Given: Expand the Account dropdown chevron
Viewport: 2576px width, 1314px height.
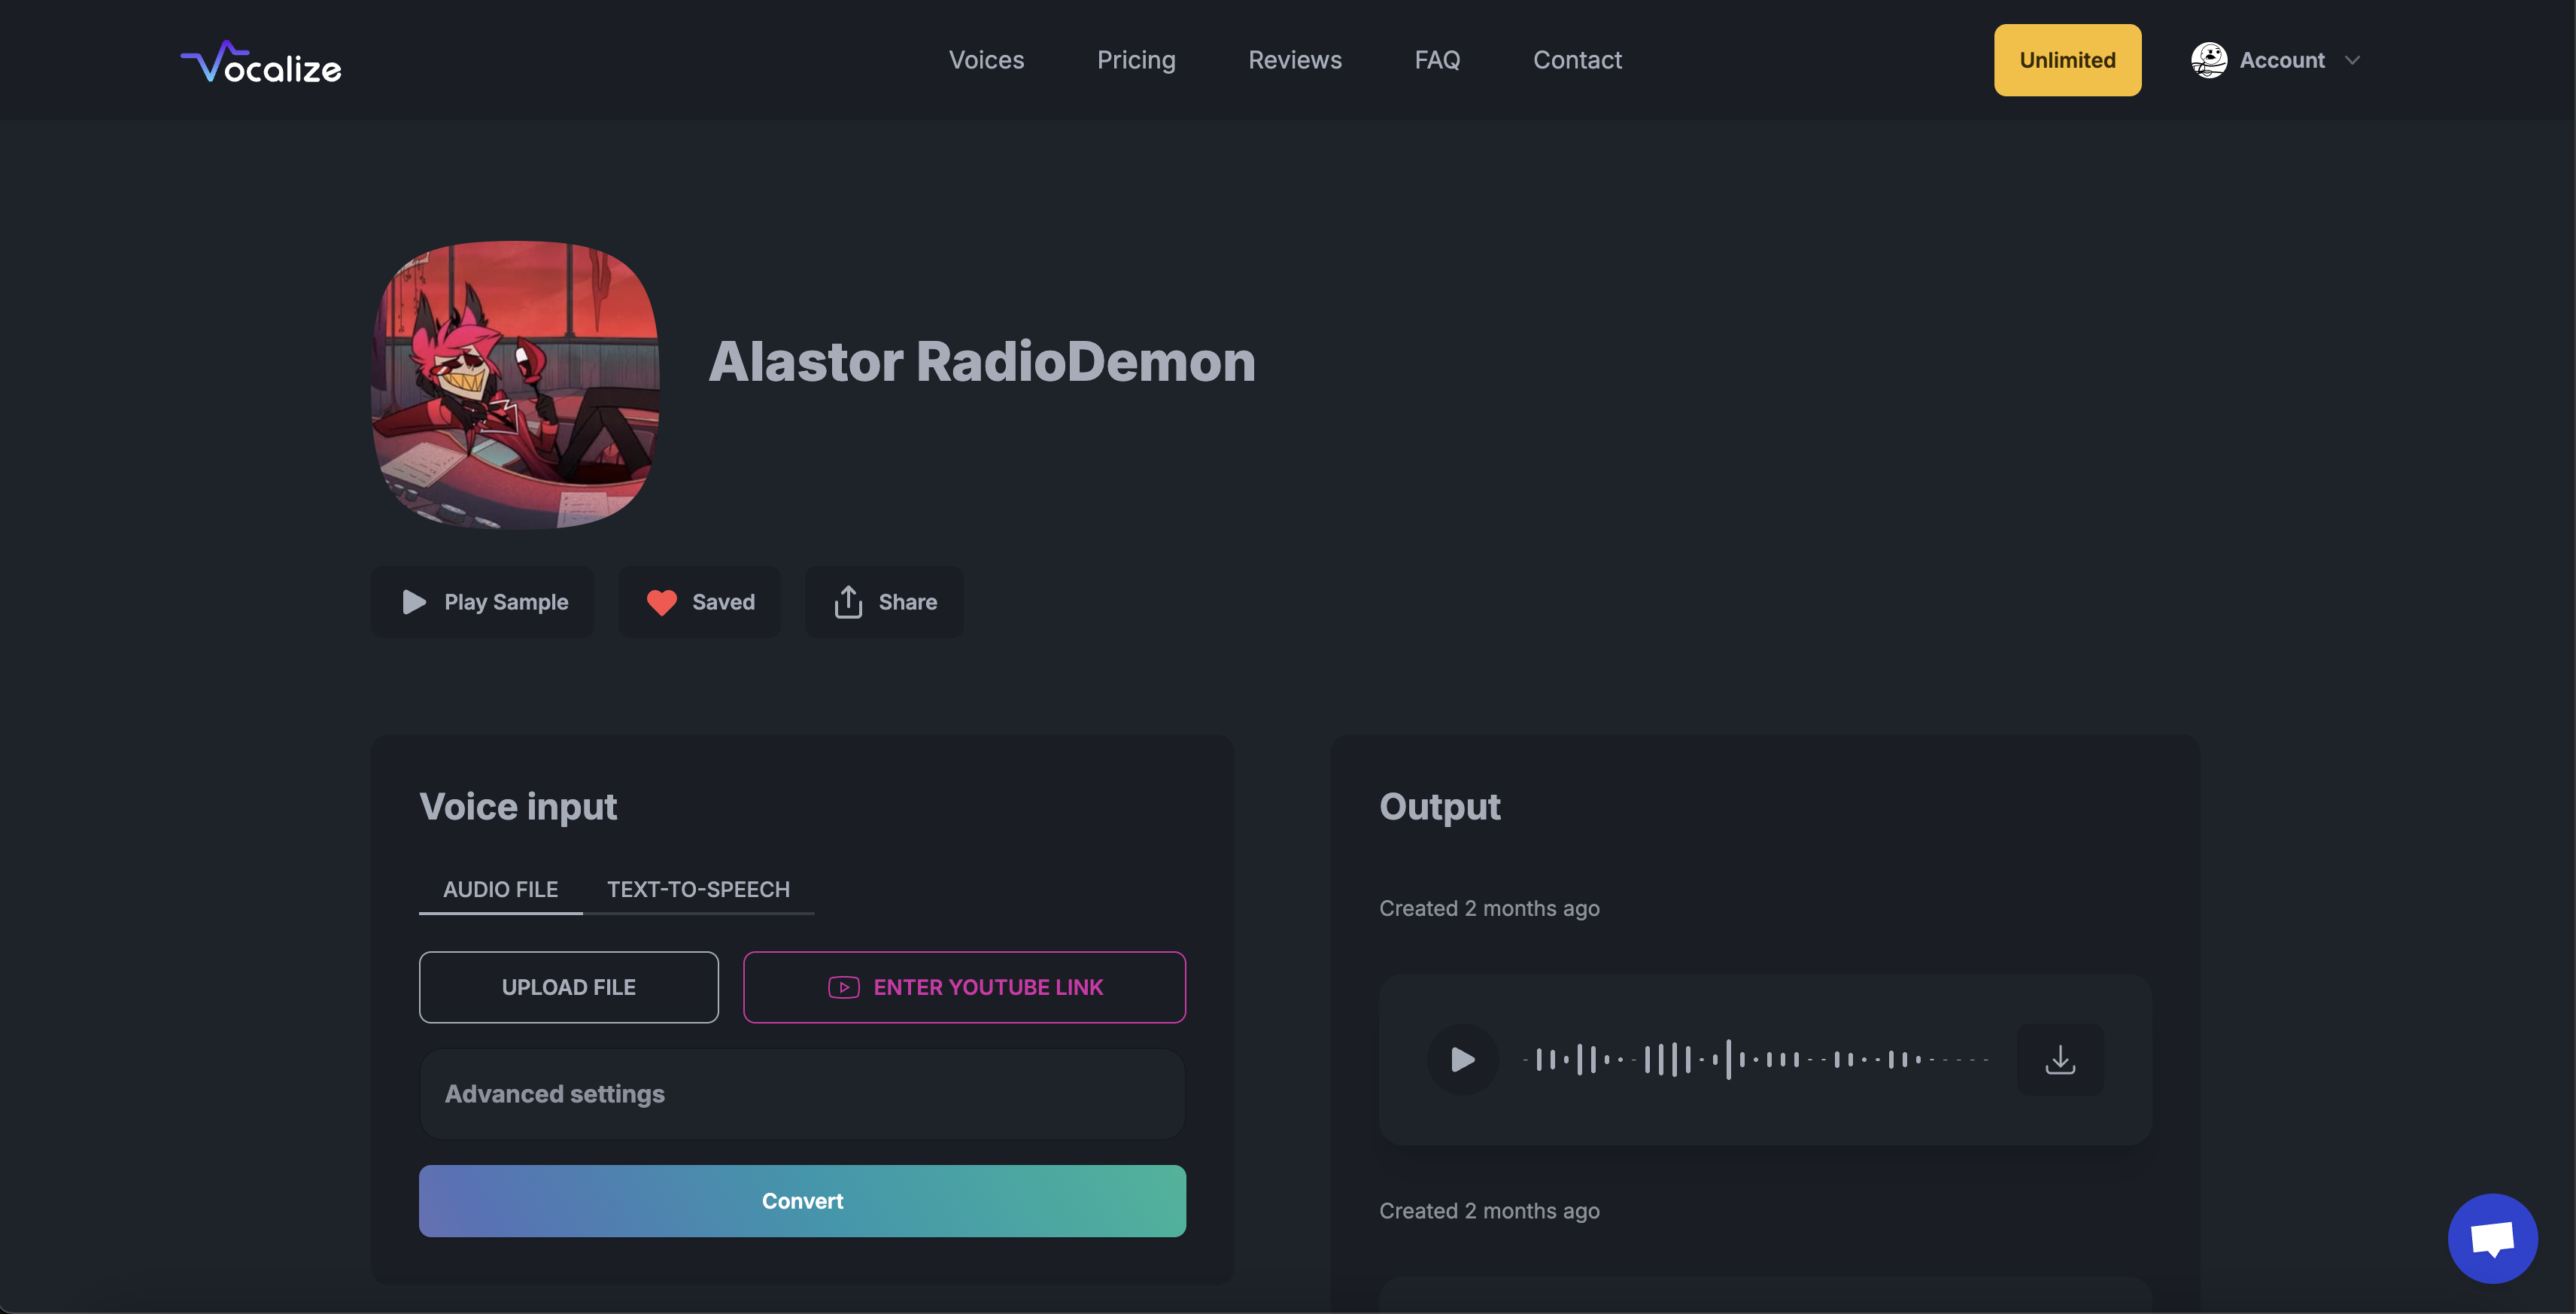Looking at the screenshot, I should tap(2352, 60).
